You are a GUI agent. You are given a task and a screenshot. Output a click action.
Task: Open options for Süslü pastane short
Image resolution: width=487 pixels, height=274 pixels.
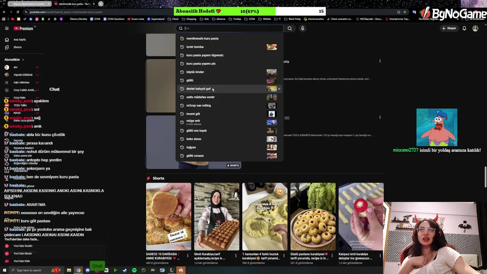332,255
